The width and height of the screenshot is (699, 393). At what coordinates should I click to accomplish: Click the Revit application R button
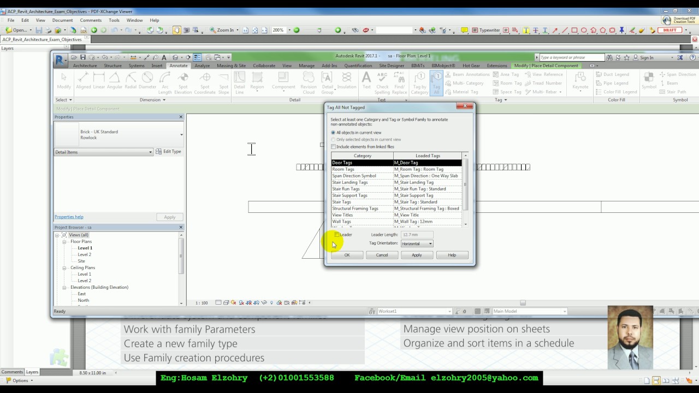[x=61, y=60]
